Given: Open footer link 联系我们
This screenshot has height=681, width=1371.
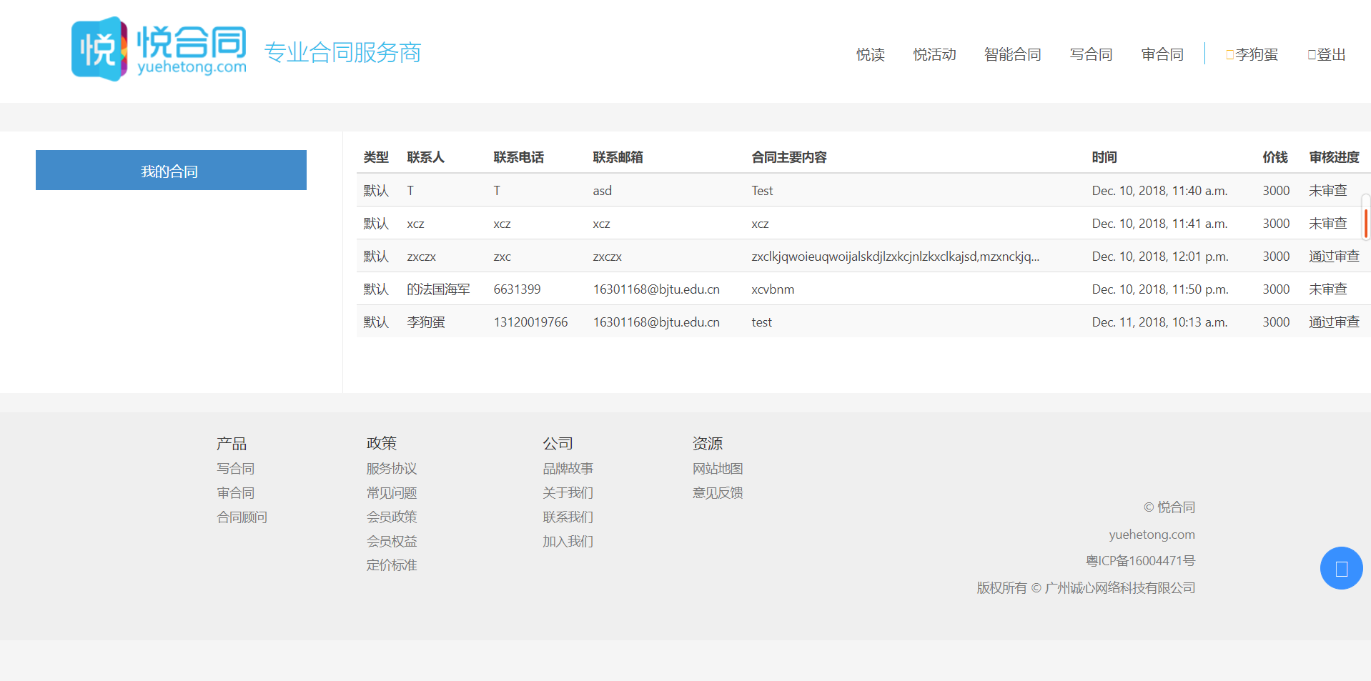Looking at the screenshot, I should click(x=568, y=517).
